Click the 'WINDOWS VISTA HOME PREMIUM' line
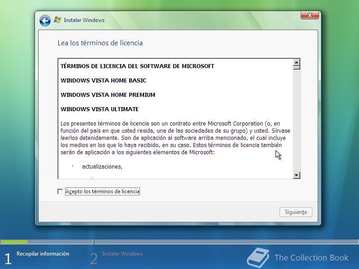The image size is (359, 269). point(108,95)
